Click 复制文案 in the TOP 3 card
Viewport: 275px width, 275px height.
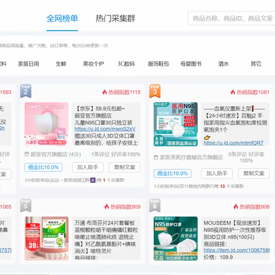pos(254,174)
